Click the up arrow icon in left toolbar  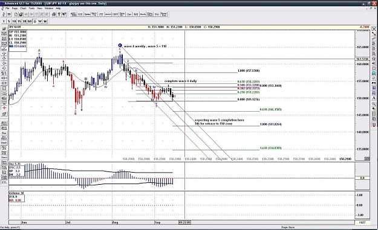[4, 53]
